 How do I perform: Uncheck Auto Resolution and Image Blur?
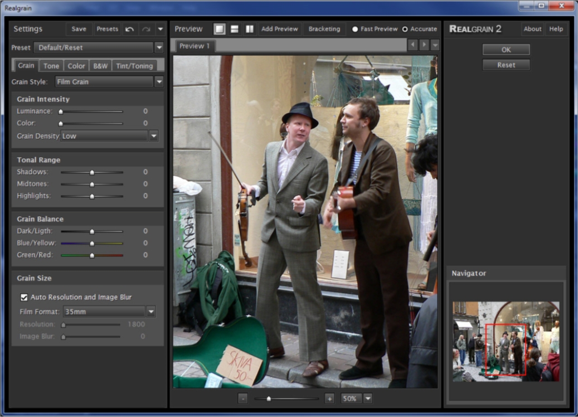(x=24, y=297)
